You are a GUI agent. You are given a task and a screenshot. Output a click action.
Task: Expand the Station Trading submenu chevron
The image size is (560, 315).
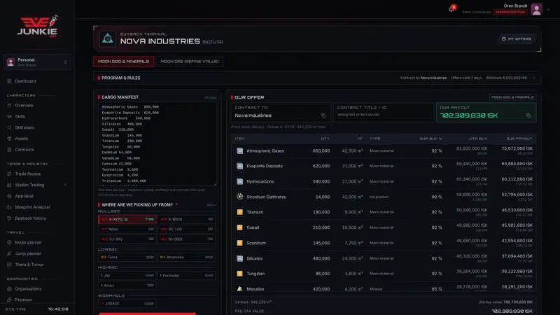pos(65,185)
